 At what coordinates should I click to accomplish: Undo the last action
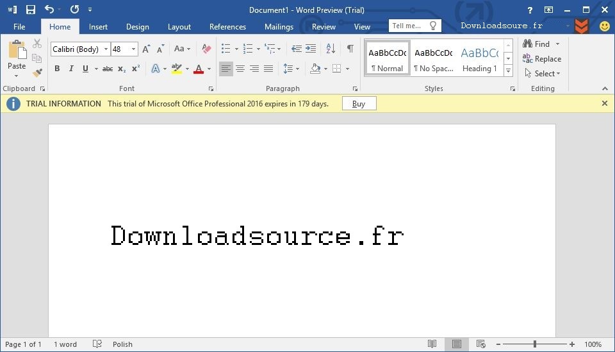[x=49, y=9]
